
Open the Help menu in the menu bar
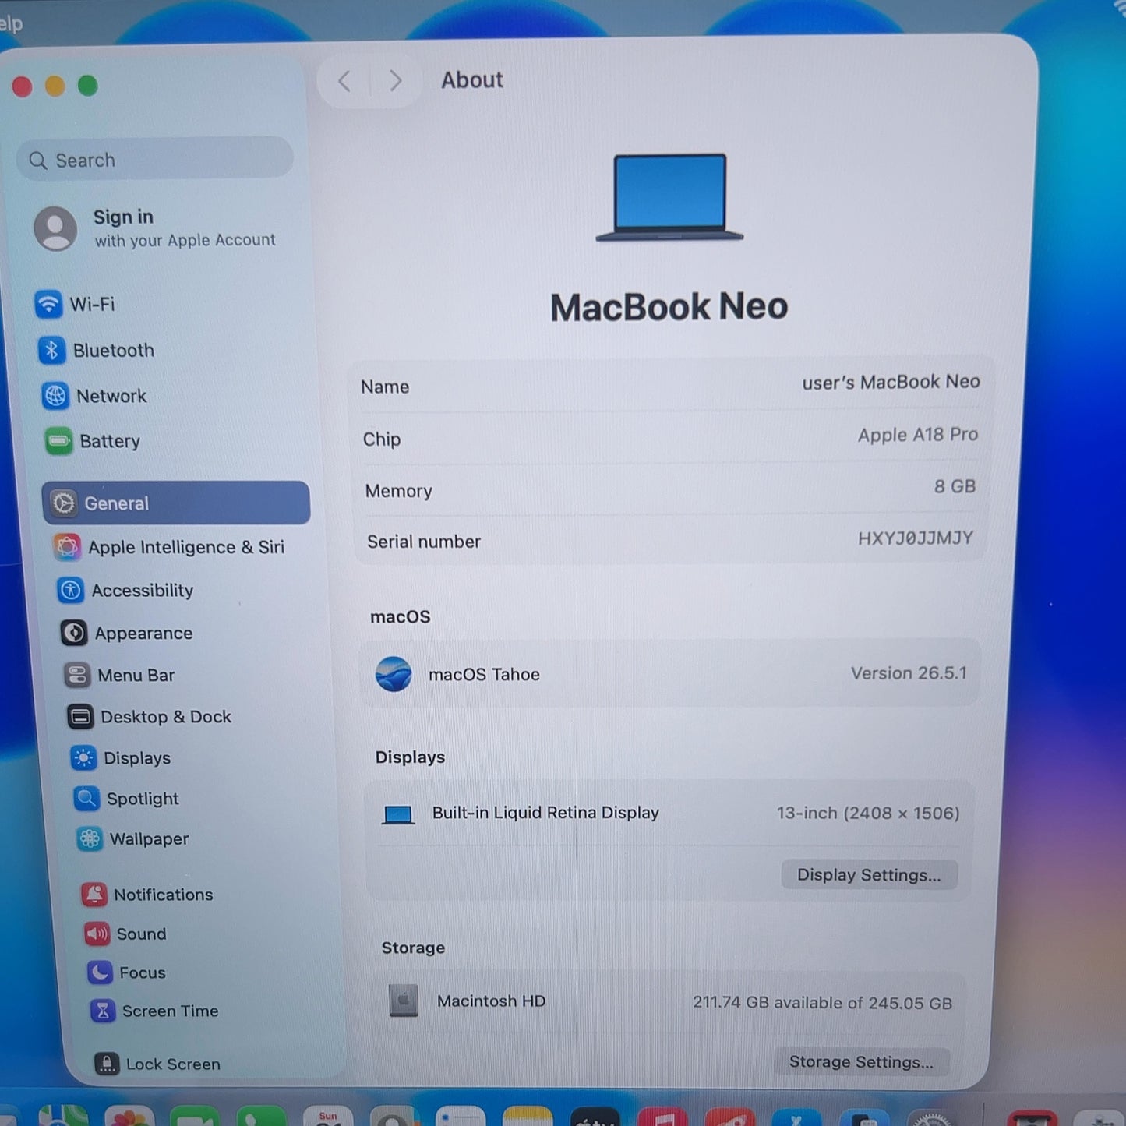[11, 23]
